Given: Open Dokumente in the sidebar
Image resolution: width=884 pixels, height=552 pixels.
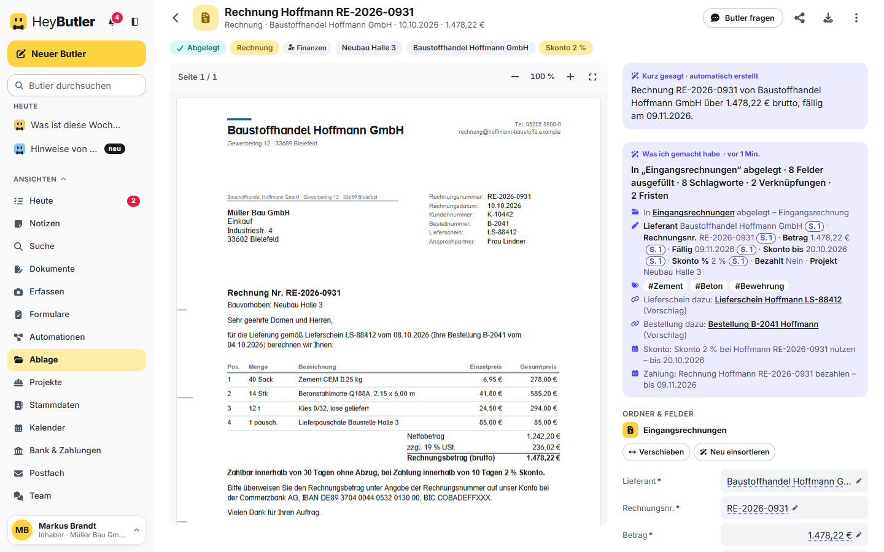Looking at the screenshot, I should pyautogui.click(x=77, y=269).
